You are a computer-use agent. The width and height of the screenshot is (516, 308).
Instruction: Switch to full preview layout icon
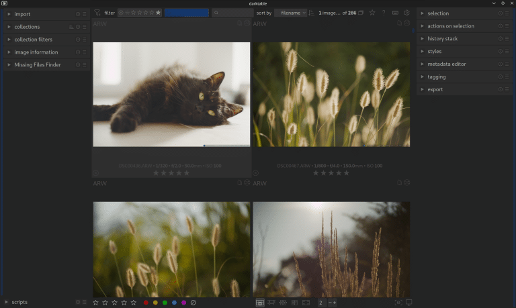pos(306,303)
